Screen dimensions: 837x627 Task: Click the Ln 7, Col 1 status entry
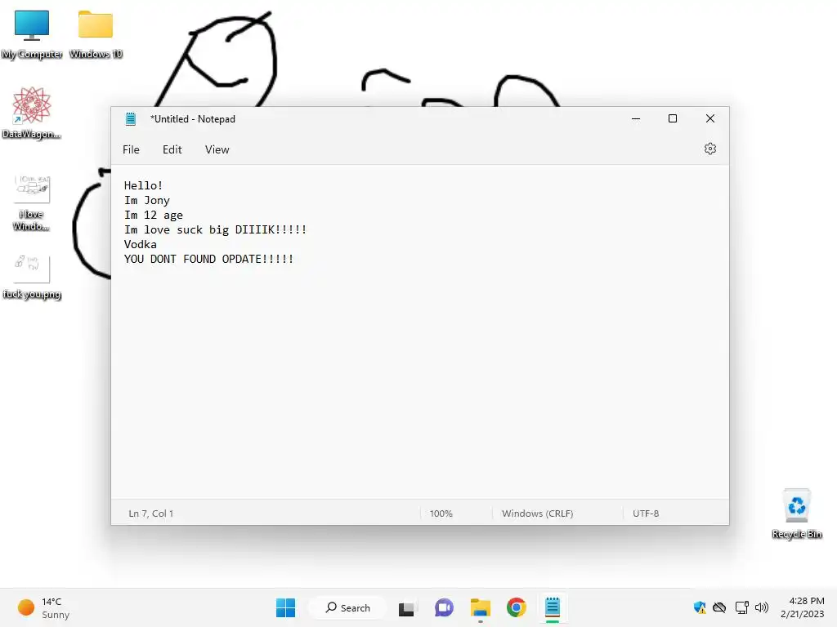tap(151, 514)
